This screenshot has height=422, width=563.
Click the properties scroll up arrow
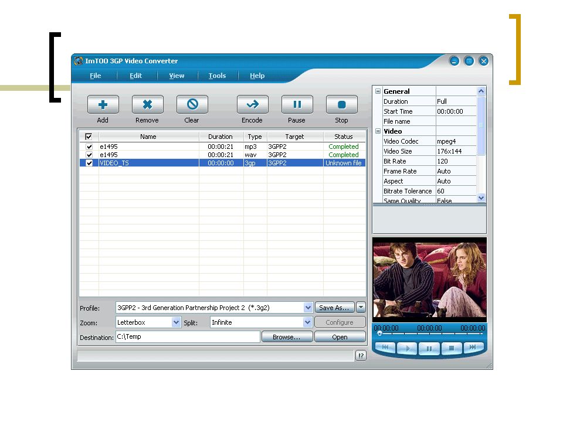click(481, 91)
